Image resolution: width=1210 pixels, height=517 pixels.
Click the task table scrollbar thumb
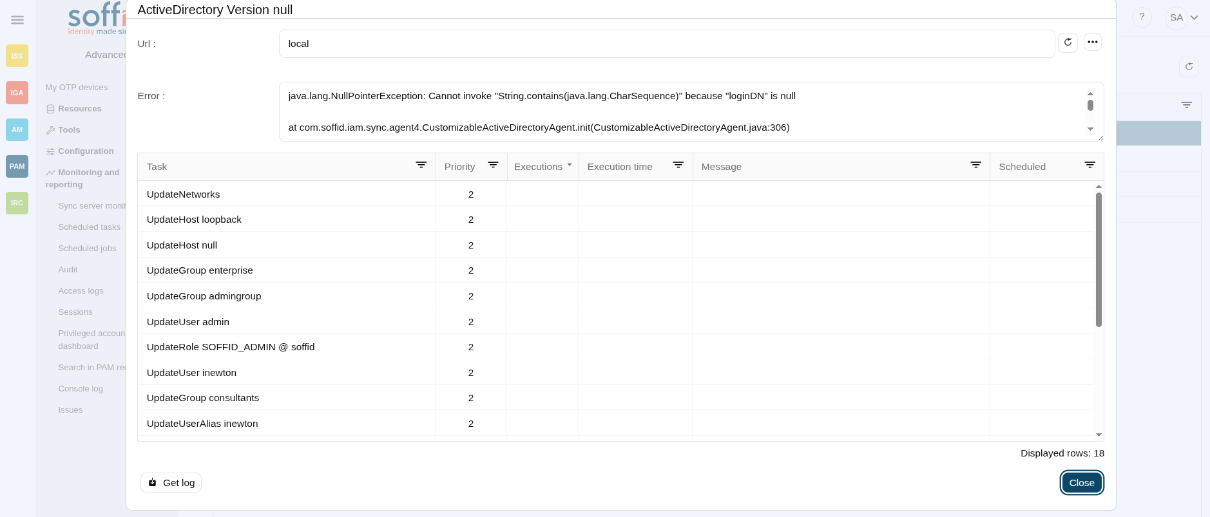[x=1099, y=259]
